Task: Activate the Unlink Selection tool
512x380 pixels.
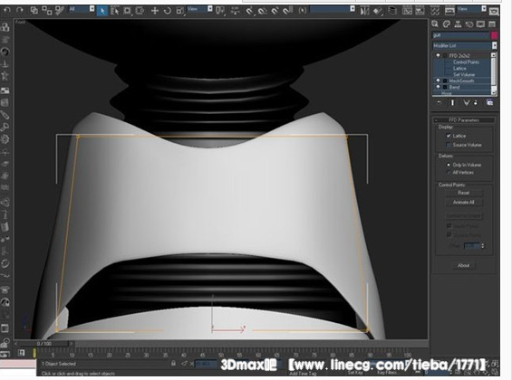Action: (47, 11)
